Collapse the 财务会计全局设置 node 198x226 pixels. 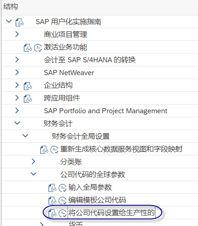point(26,136)
